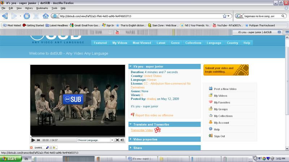Open the File menu
The height and width of the screenshot is (162, 289).
(3, 8)
